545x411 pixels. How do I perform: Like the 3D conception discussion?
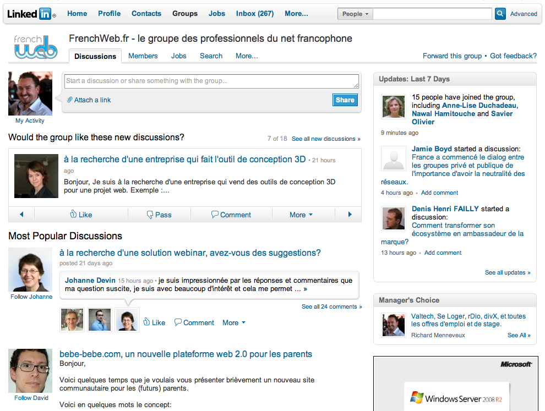[x=81, y=215]
